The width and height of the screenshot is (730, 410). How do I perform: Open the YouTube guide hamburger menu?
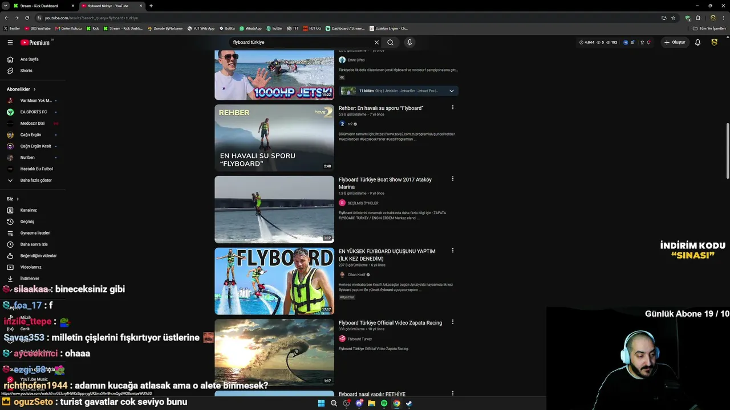pyautogui.click(x=10, y=42)
